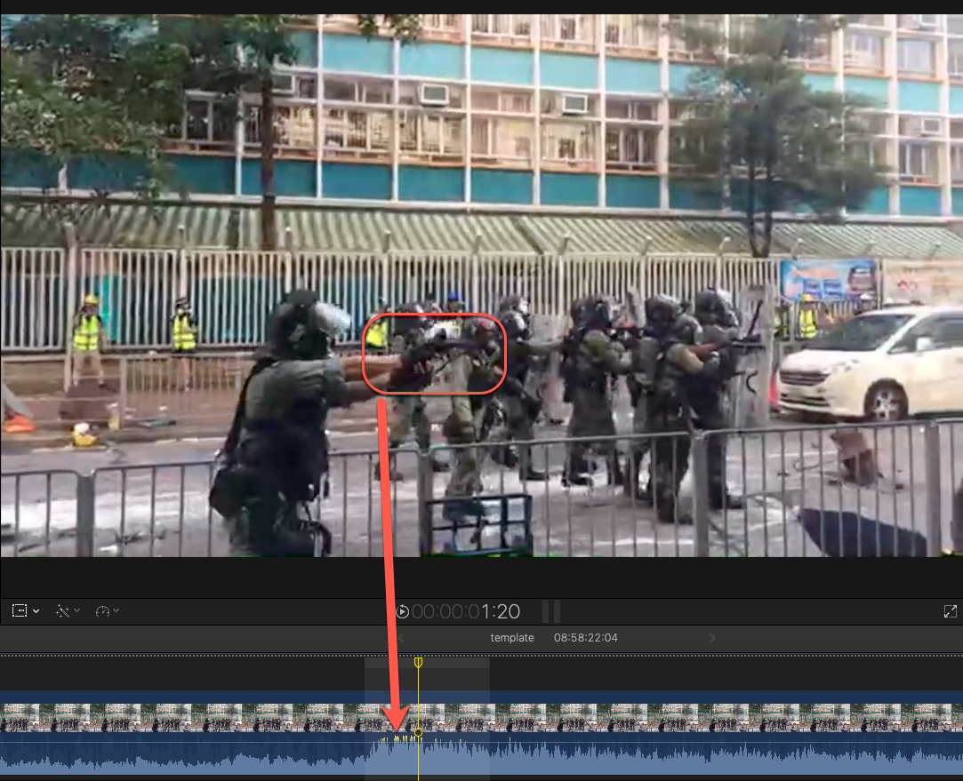Click the video filmstrip of the timeline clip
Image resolution: width=963 pixels, height=781 pixels.
(222, 716)
